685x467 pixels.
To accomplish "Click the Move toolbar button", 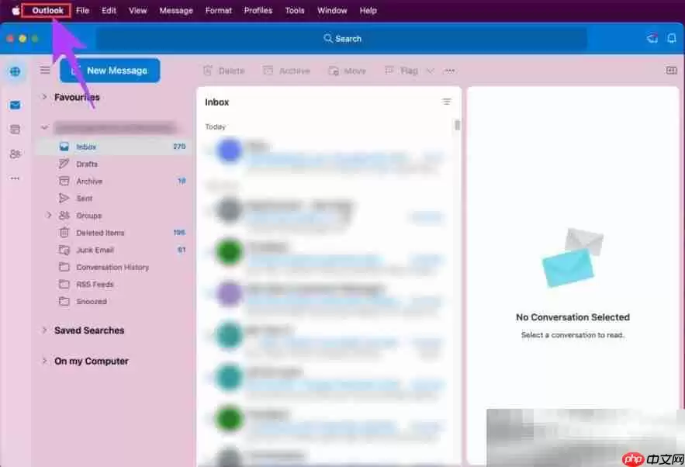I will (x=347, y=71).
